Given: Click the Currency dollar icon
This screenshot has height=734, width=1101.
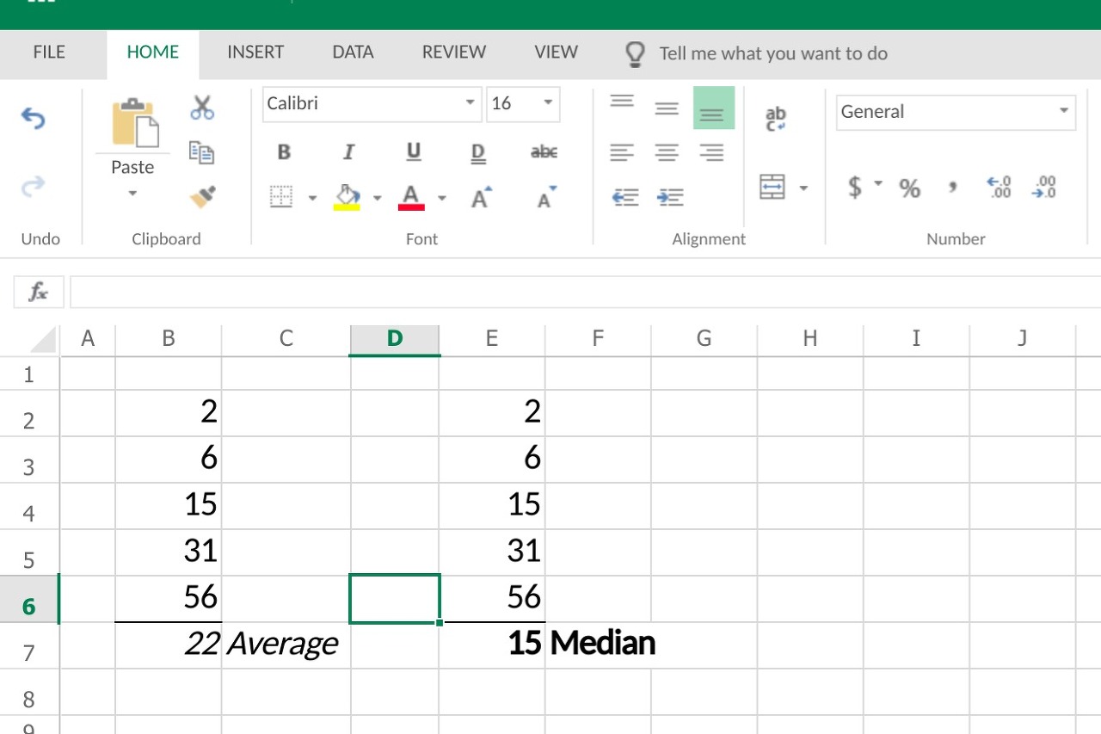Looking at the screenshot, I should coord(854,186).
